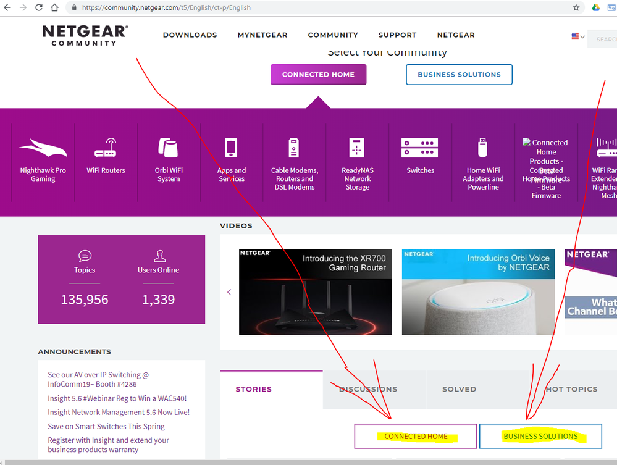Open the COMMUNITY menu
Screen dimensions: 617x465
pos(333,35)
